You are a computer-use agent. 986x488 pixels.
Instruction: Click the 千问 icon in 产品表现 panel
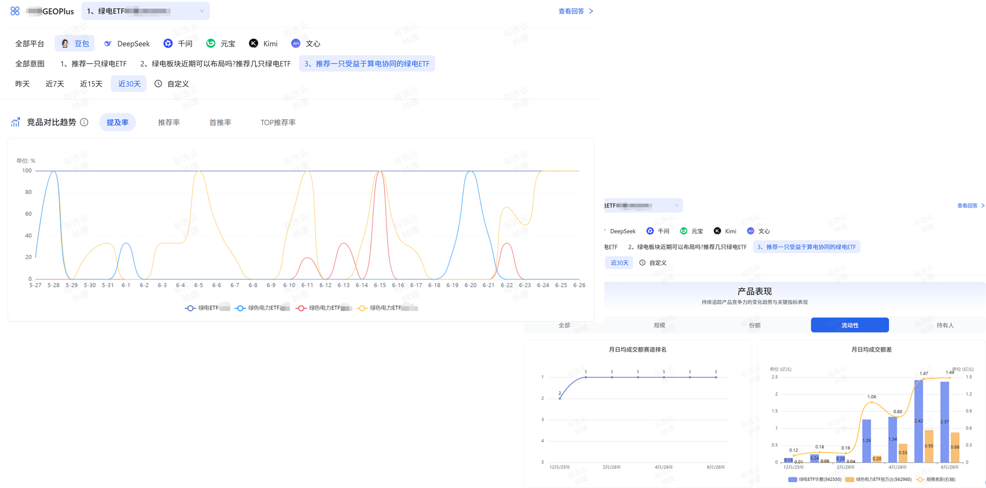coord(650,231)
